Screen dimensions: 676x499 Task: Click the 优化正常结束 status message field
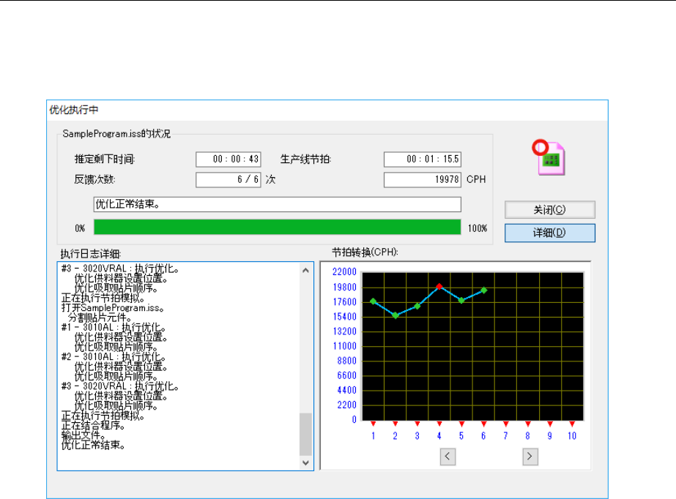pyautogui.click(x=277, y=204)
